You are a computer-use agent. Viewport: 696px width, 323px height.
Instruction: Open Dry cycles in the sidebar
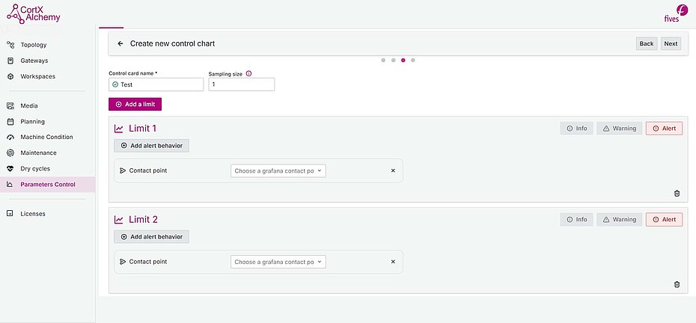coord(35,168)
